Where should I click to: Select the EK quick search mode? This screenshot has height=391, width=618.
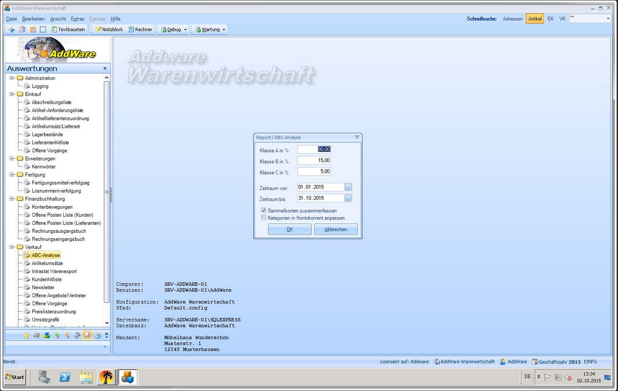[550, 19]
